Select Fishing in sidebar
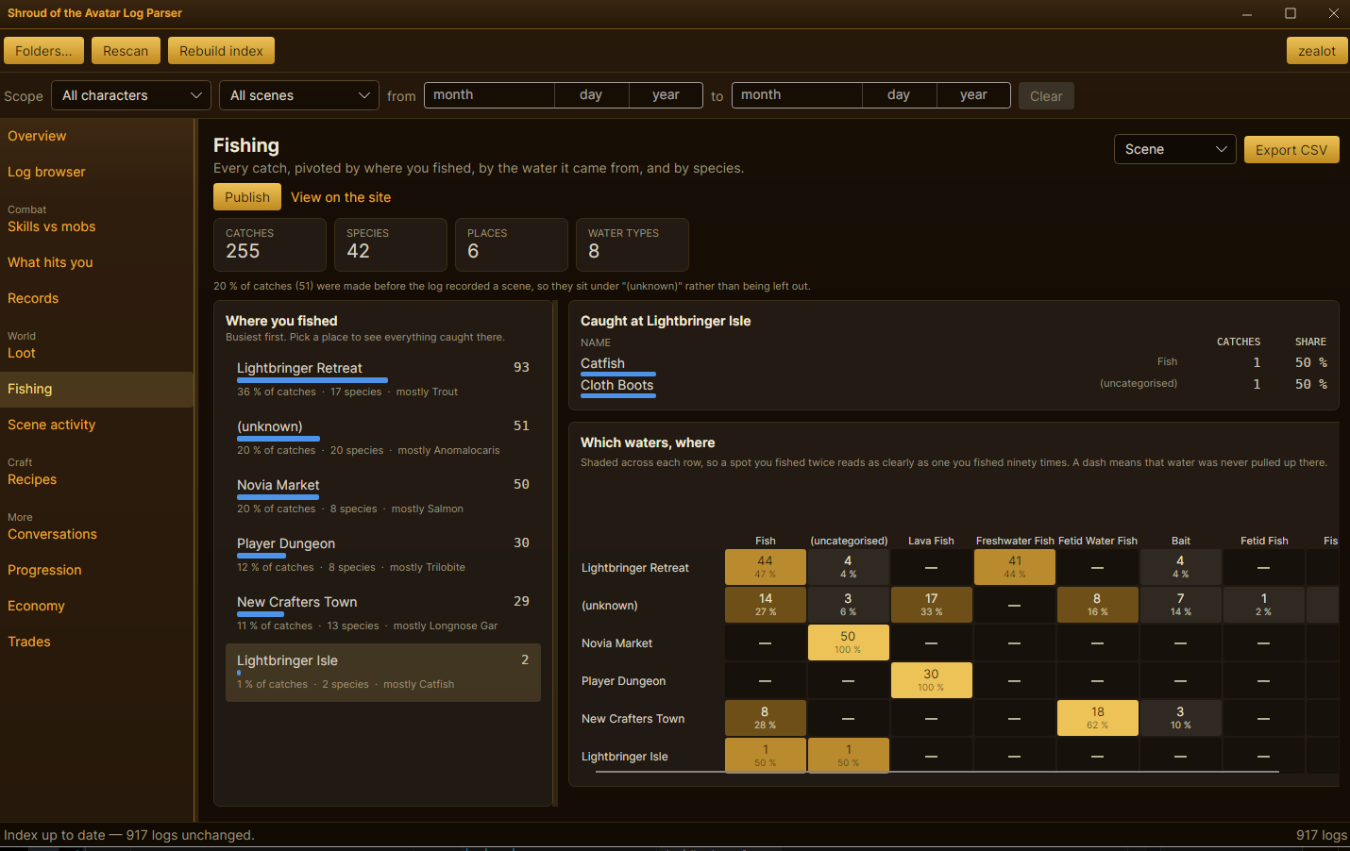Image resolution: width=1350 pixels, height=851 pixels. (x=96, y=389)
